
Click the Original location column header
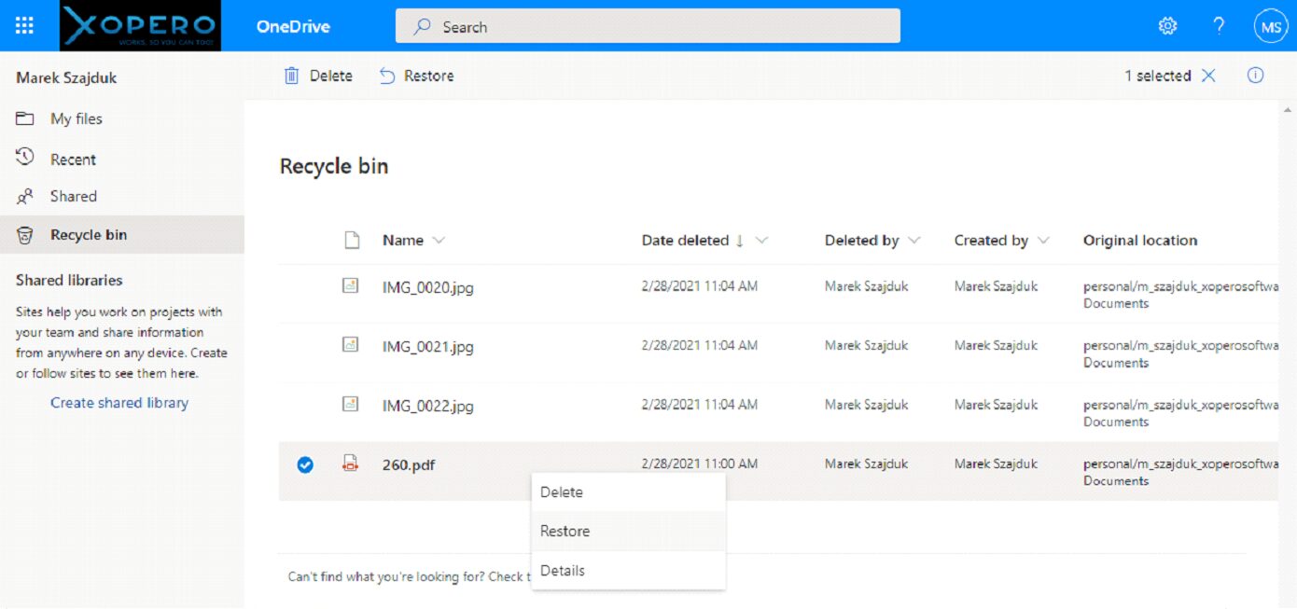1140,241
